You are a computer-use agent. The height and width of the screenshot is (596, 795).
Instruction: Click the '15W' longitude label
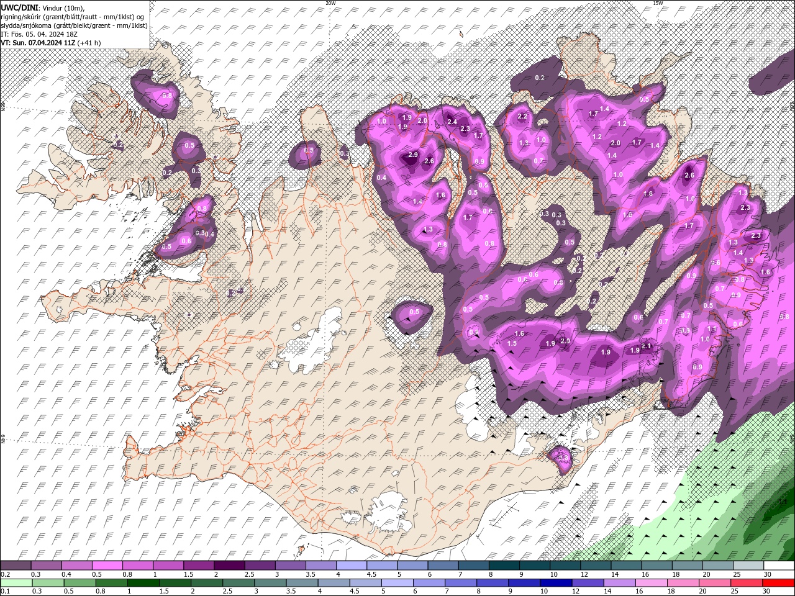[x=658, y=3]
